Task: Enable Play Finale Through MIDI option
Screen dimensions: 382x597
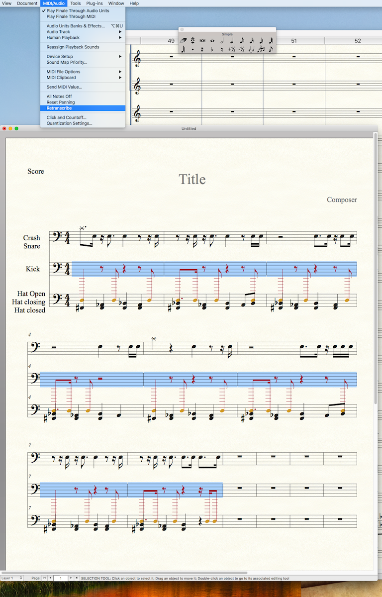Action: click(x=71, y=16)
